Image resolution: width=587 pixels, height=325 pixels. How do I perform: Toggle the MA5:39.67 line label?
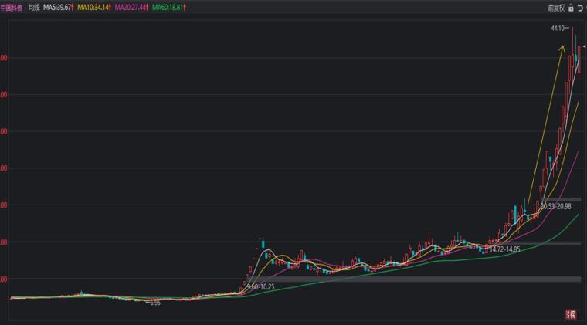[58, 7]
